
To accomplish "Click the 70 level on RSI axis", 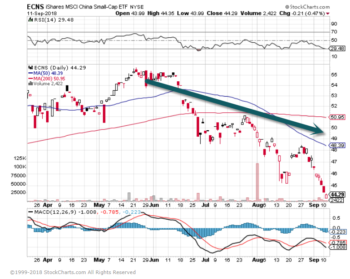I will pos(334,32).
